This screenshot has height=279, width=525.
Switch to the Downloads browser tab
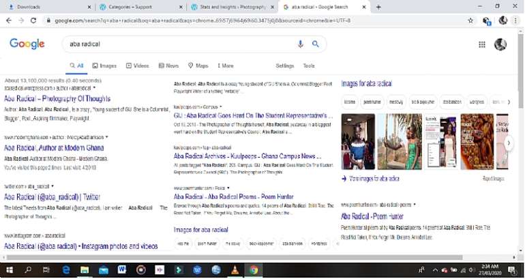tap(49, 7)
